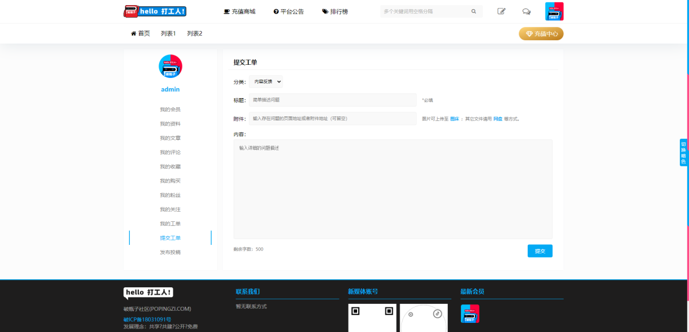Click the hello 打工人 site logo

155,11
